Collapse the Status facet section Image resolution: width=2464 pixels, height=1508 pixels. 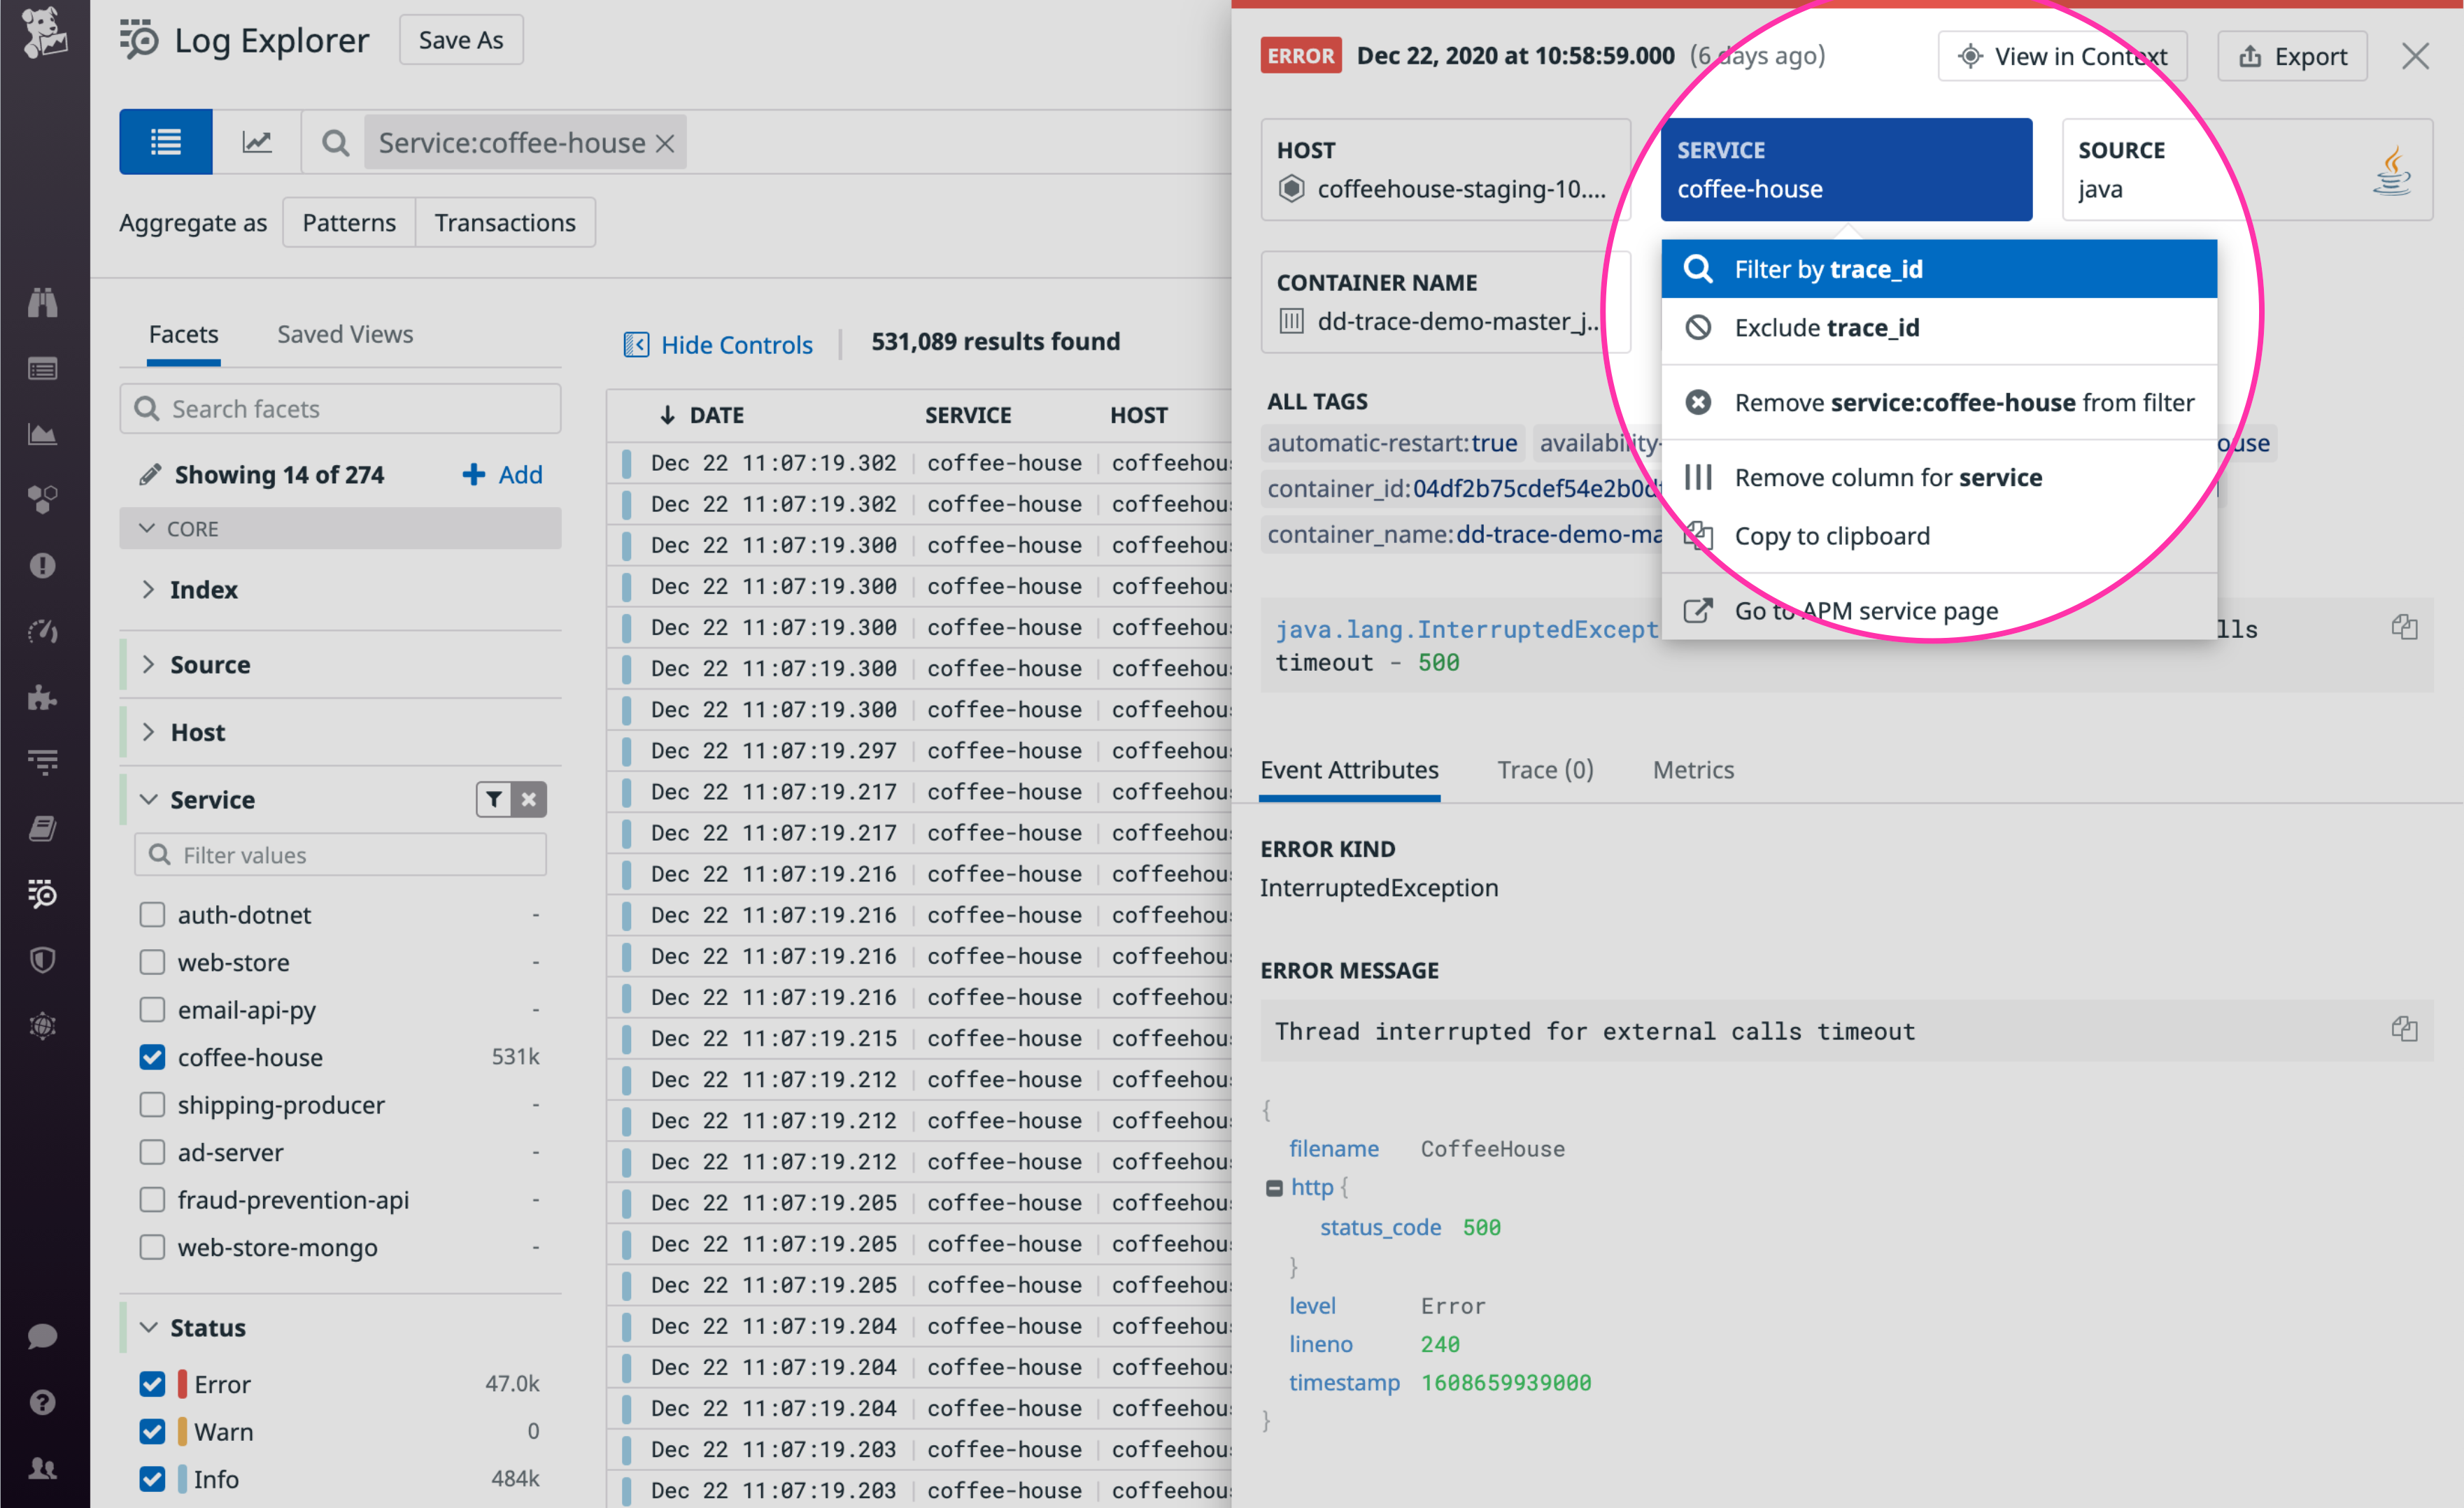click(x=149, y=1327)
